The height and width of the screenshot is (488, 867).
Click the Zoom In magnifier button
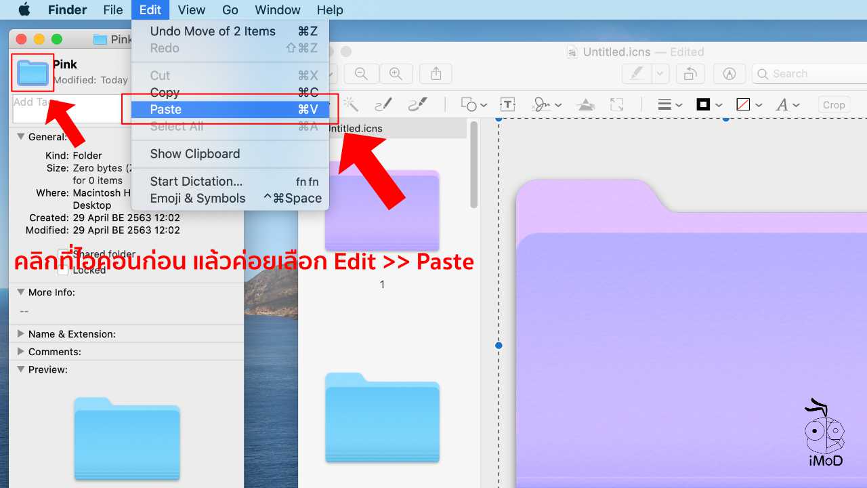(x=396, y=74)
